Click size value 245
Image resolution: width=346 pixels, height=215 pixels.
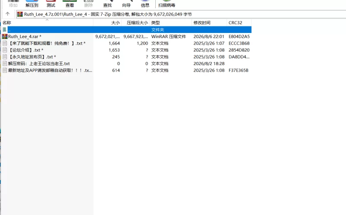(x=116, y=57)
